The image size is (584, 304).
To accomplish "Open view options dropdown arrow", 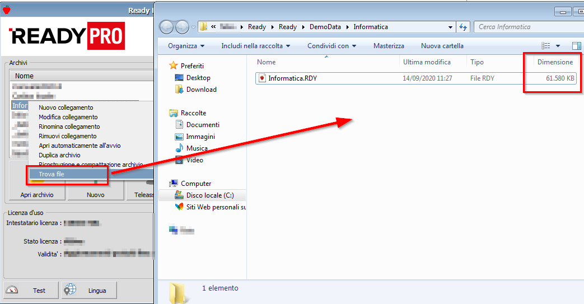I will [x=558, y=46].
